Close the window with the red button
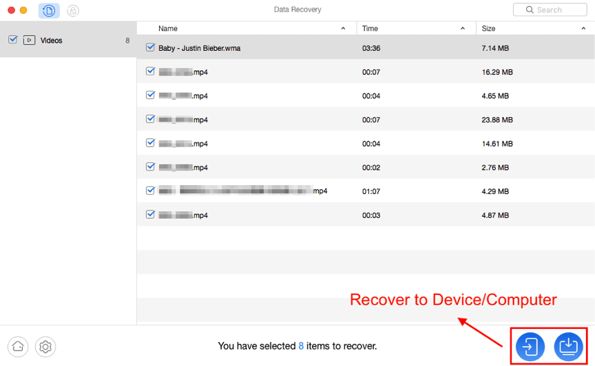Screen dimensions: 595x366 tap(12, 10)
